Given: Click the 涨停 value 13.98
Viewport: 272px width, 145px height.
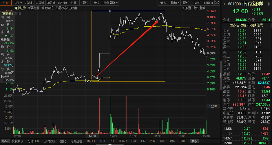Looking at the screenshot, I should click(242, 100).
